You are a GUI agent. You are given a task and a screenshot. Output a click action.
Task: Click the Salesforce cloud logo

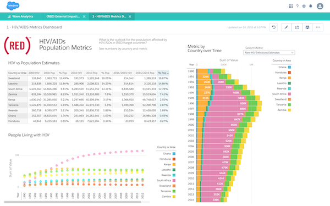[x=13, y=6]
